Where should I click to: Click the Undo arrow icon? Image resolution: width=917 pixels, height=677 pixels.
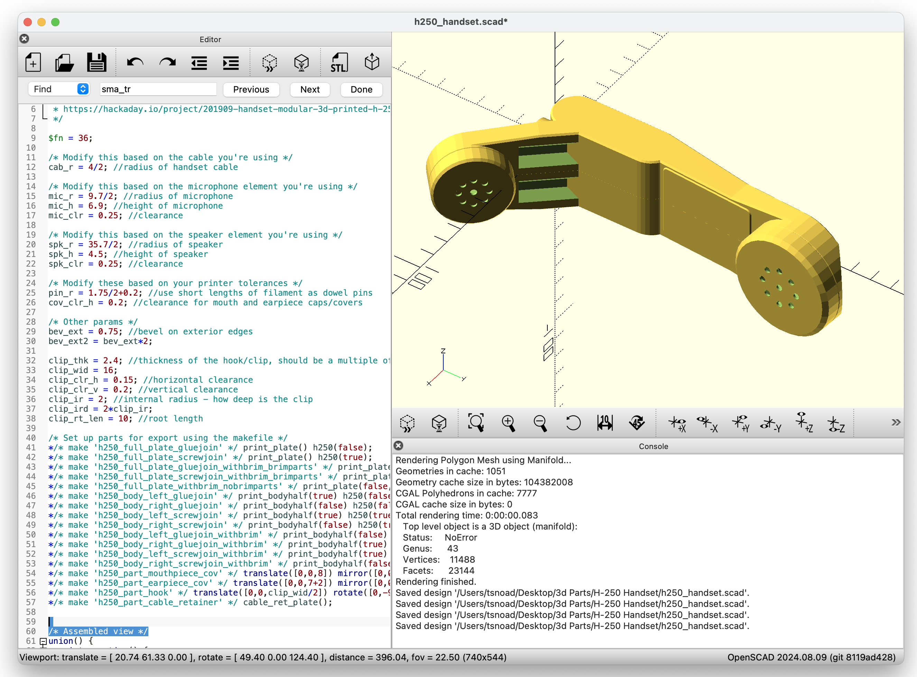135,63
